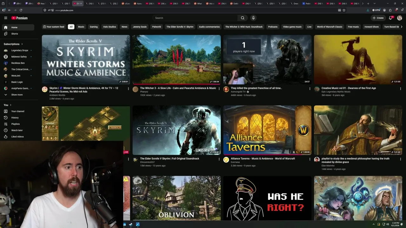Bookmark this page with the star icon
Image resolution: width=406 pixels, height=228 pixels.
(344, 10)
